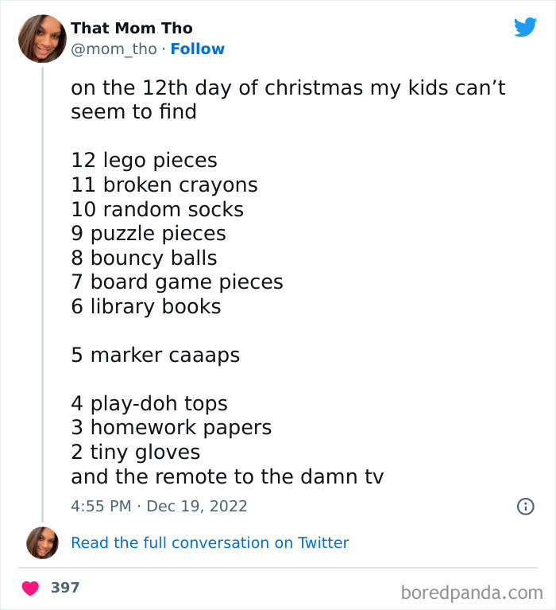Like the tweet with the heart icon
The image size is (556, 610).
click(31, 589)
